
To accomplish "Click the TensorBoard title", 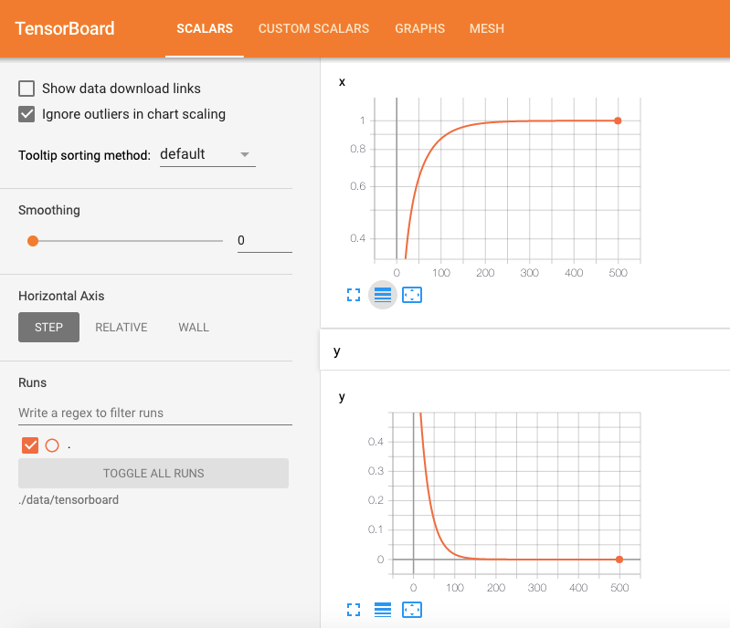I will (65, 29).
